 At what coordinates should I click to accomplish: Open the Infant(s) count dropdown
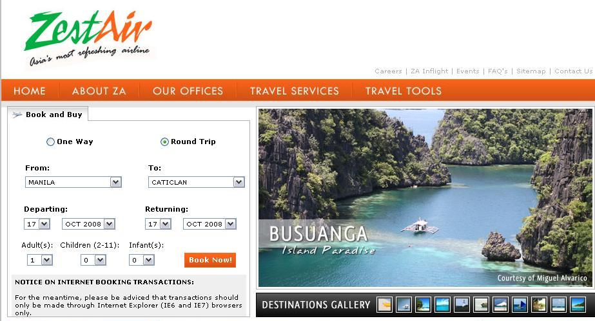tap(142, 260)
